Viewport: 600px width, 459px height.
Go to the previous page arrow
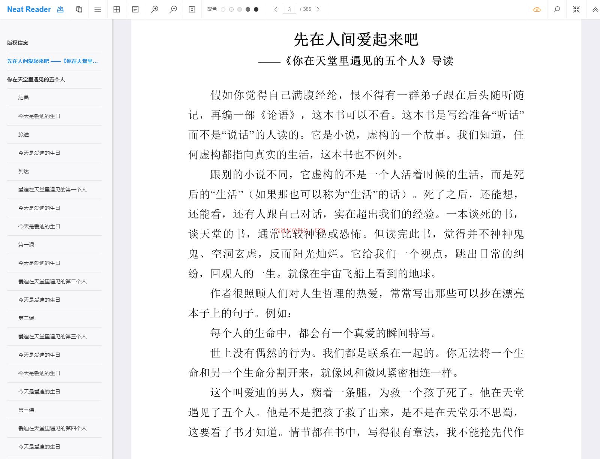click(x=276, y=9)
